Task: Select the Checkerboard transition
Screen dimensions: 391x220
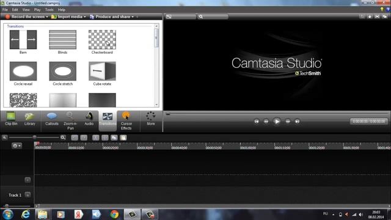Action: [x=102, y=42]
